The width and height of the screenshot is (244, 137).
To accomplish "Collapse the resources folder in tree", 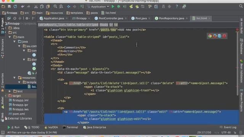I will [14, 78].
